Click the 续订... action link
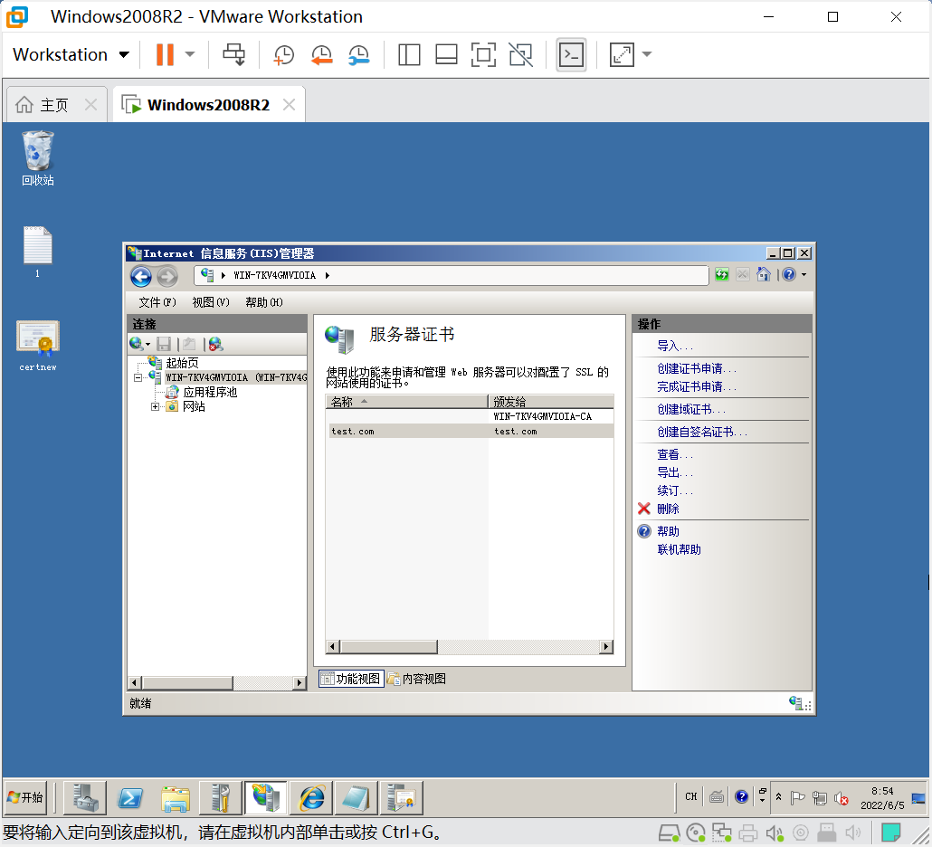Screen dimensions: 932x847 675,491
